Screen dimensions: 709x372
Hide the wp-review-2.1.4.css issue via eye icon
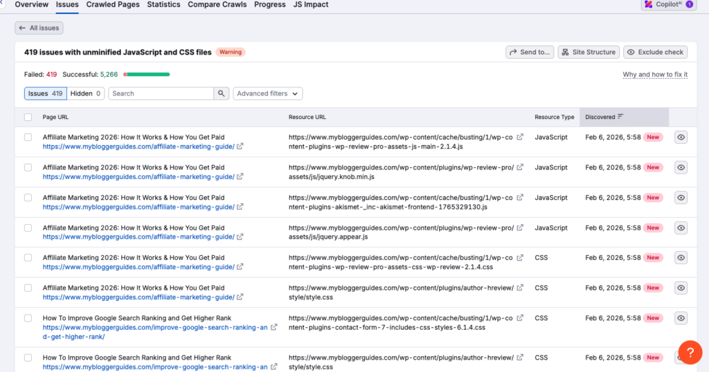click(x=681, y=258)
